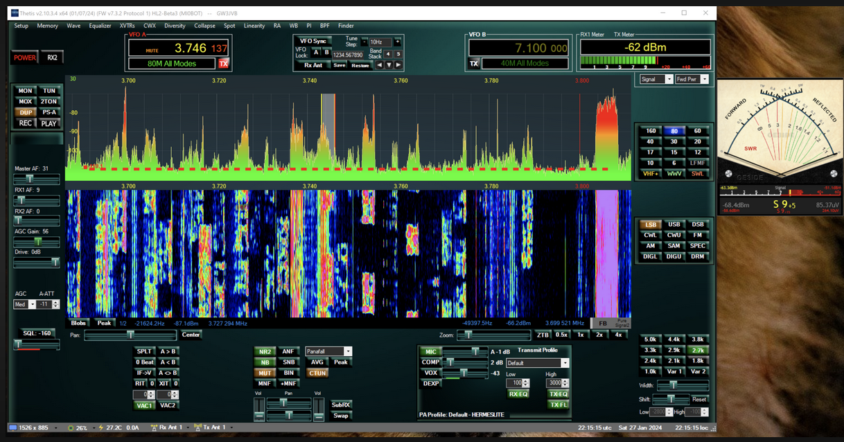Screen dimensions: 844x442
Task: Toggle NR2 noise reduction off
Action: click(264, 352)
